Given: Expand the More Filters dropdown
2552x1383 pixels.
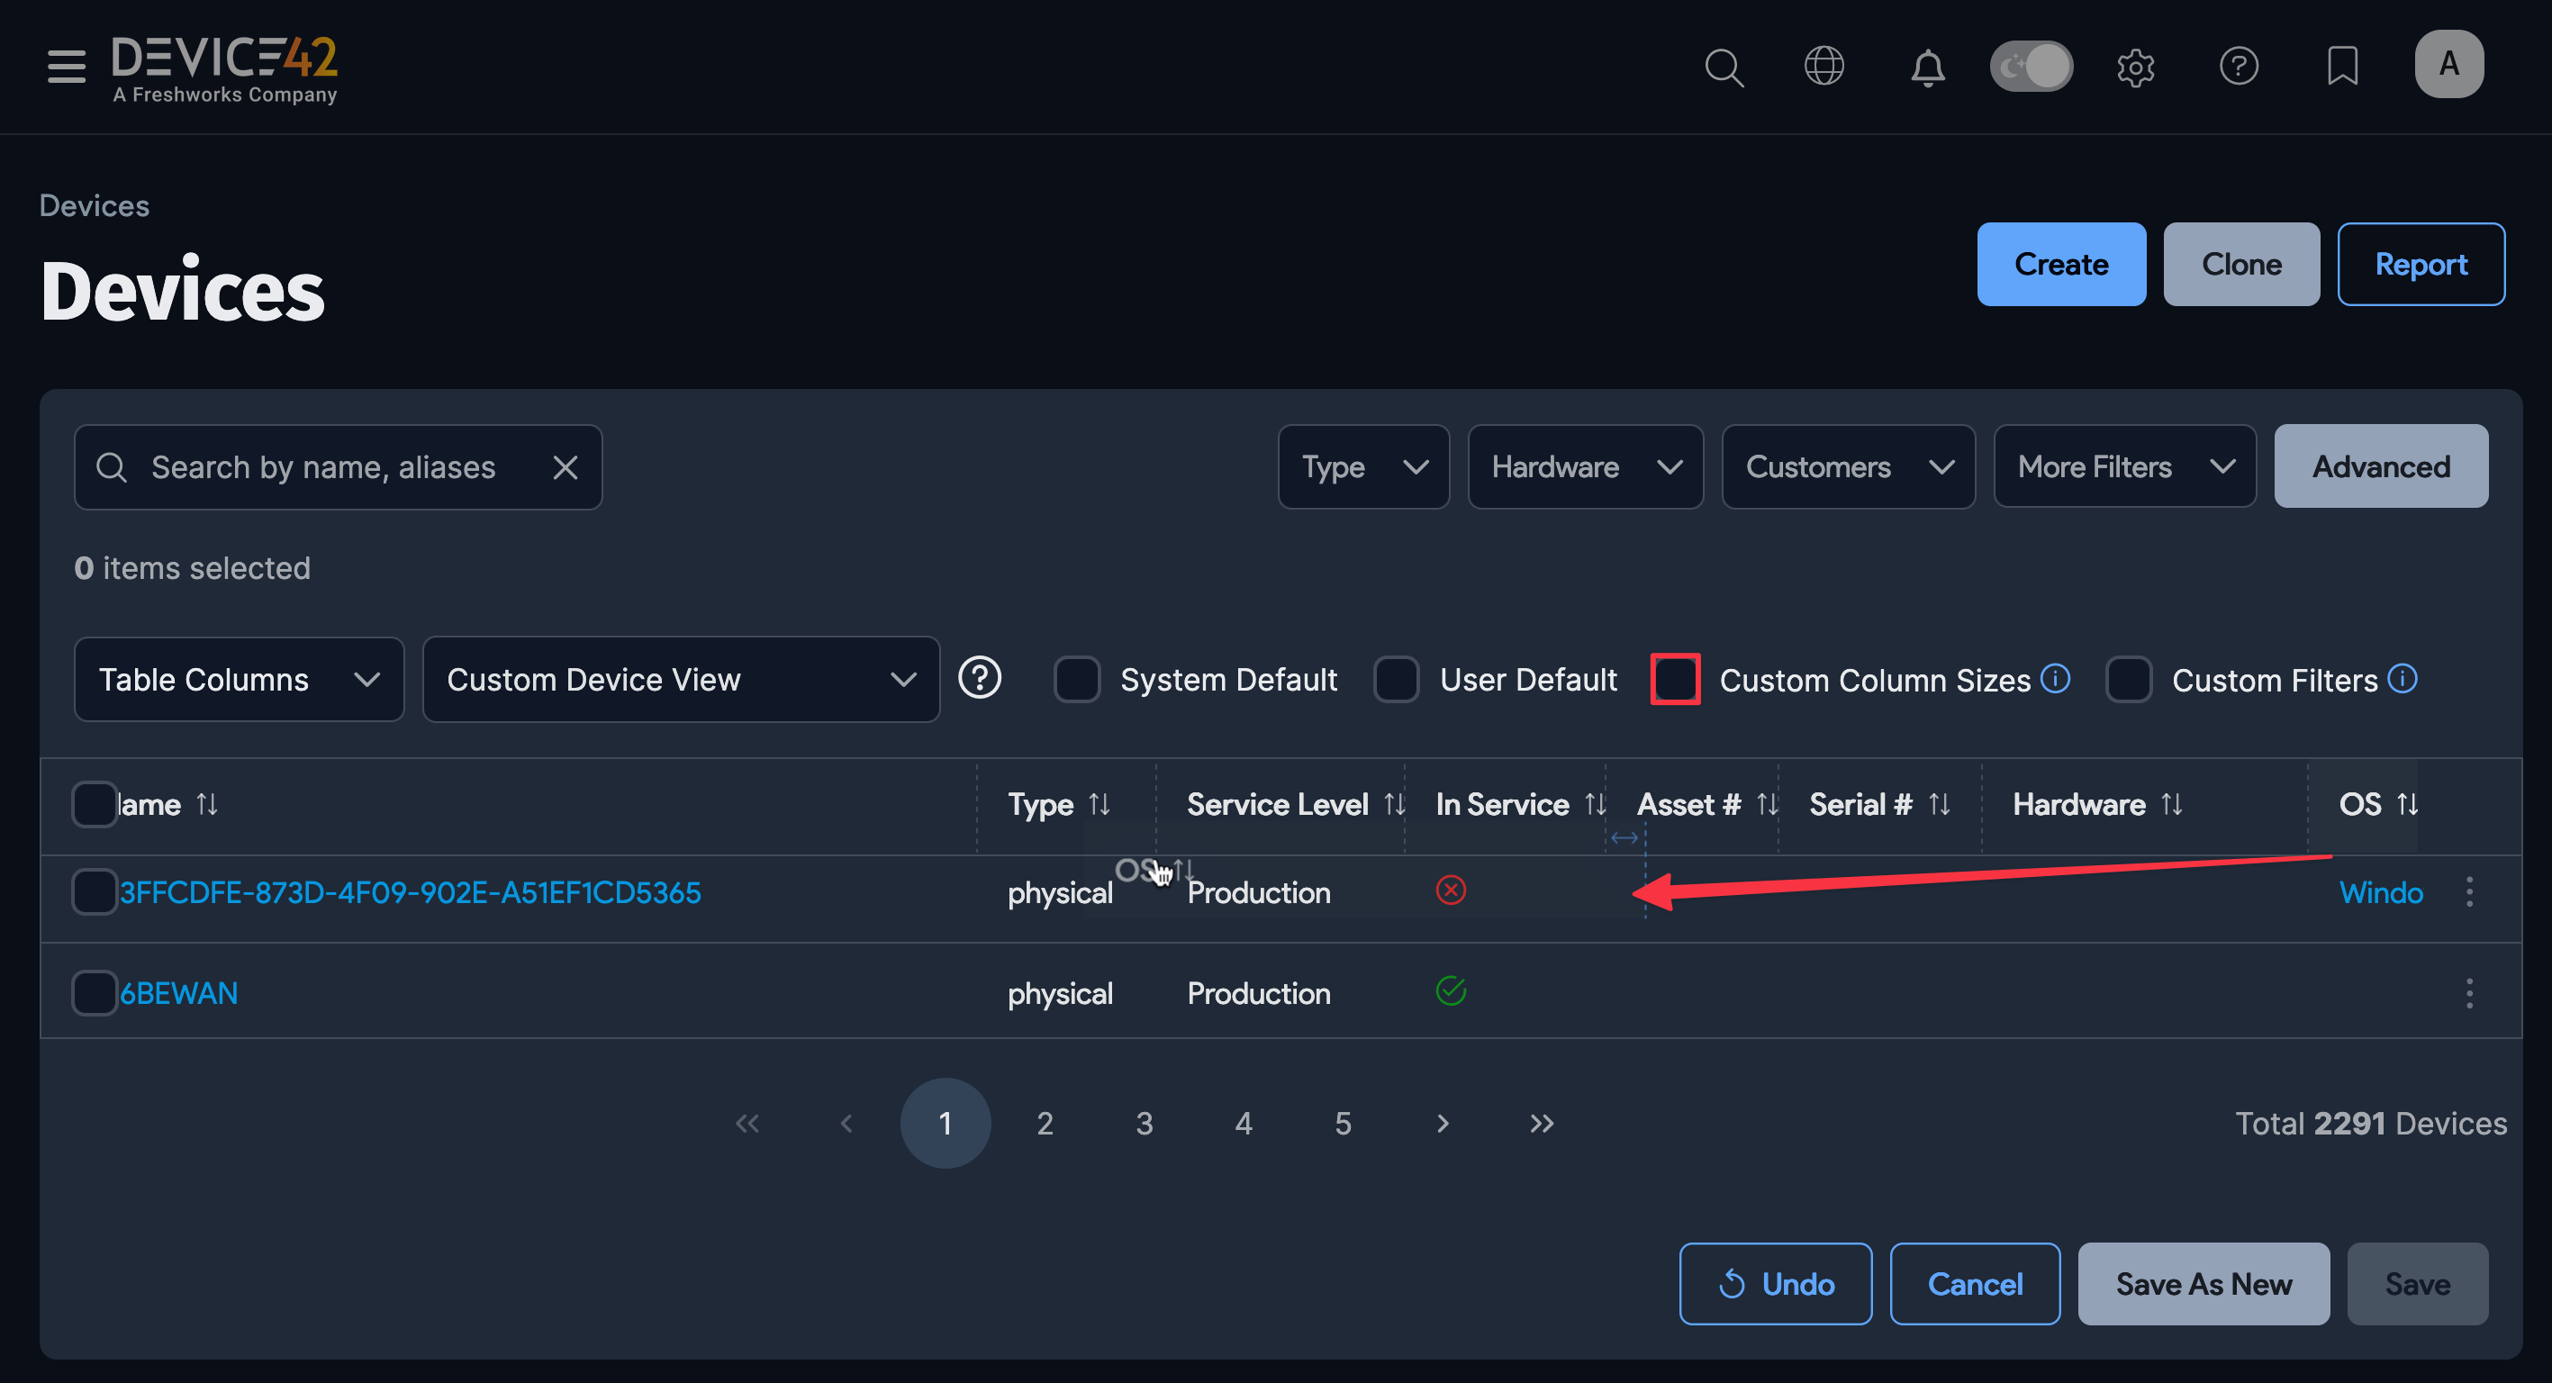Looking at the screenshot, I should pyautogui.click(x=2124, y=466).
